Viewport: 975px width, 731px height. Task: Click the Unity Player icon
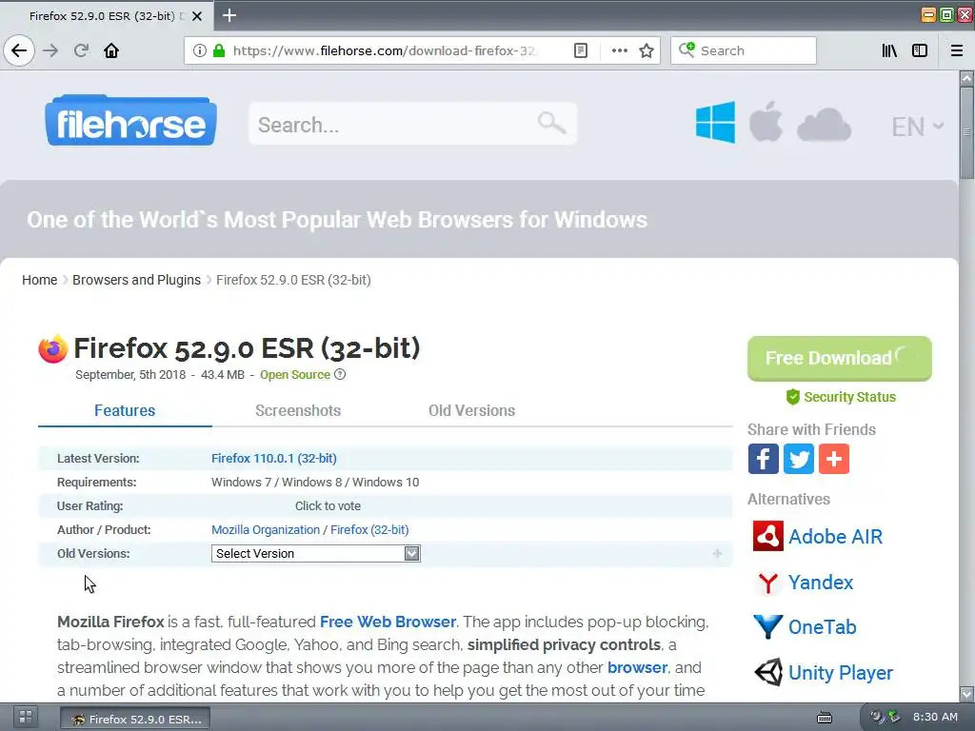point(768,672)
